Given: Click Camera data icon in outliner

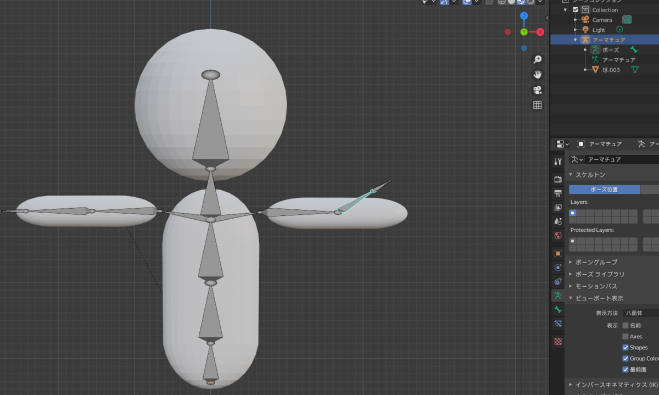Looking at the screenshot, I should (x=627, y=20).
